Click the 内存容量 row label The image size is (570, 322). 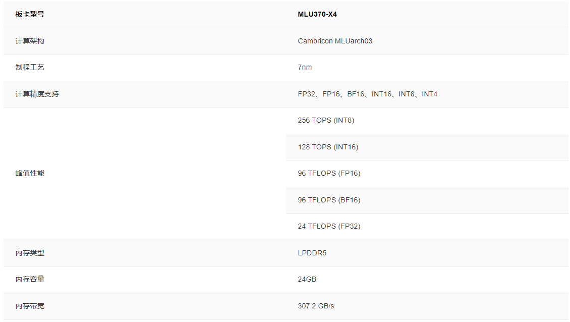click(30, 279)
